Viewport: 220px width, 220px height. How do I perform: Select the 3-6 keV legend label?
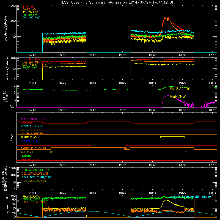pos(29,7)
